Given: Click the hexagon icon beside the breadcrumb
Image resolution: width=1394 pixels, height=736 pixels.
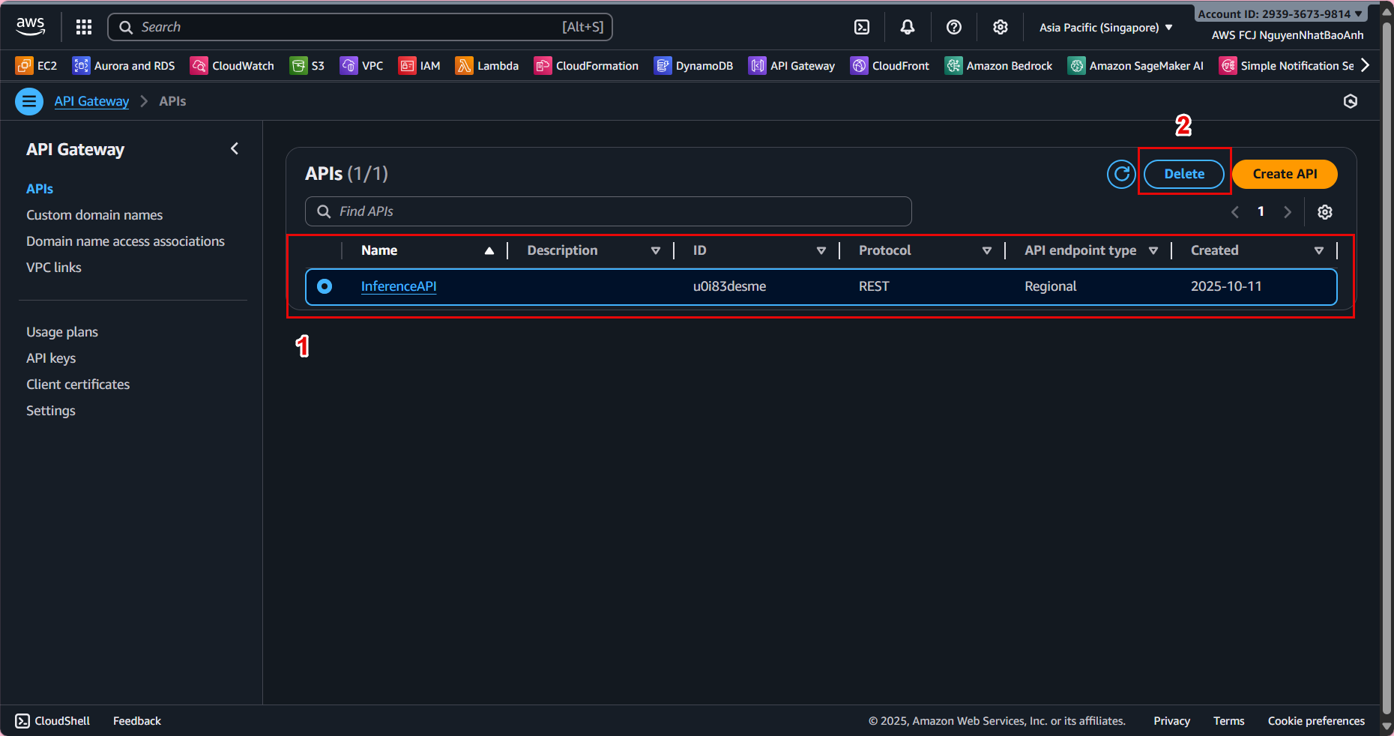Looking at the screenshot, I should pos(1351,101).
